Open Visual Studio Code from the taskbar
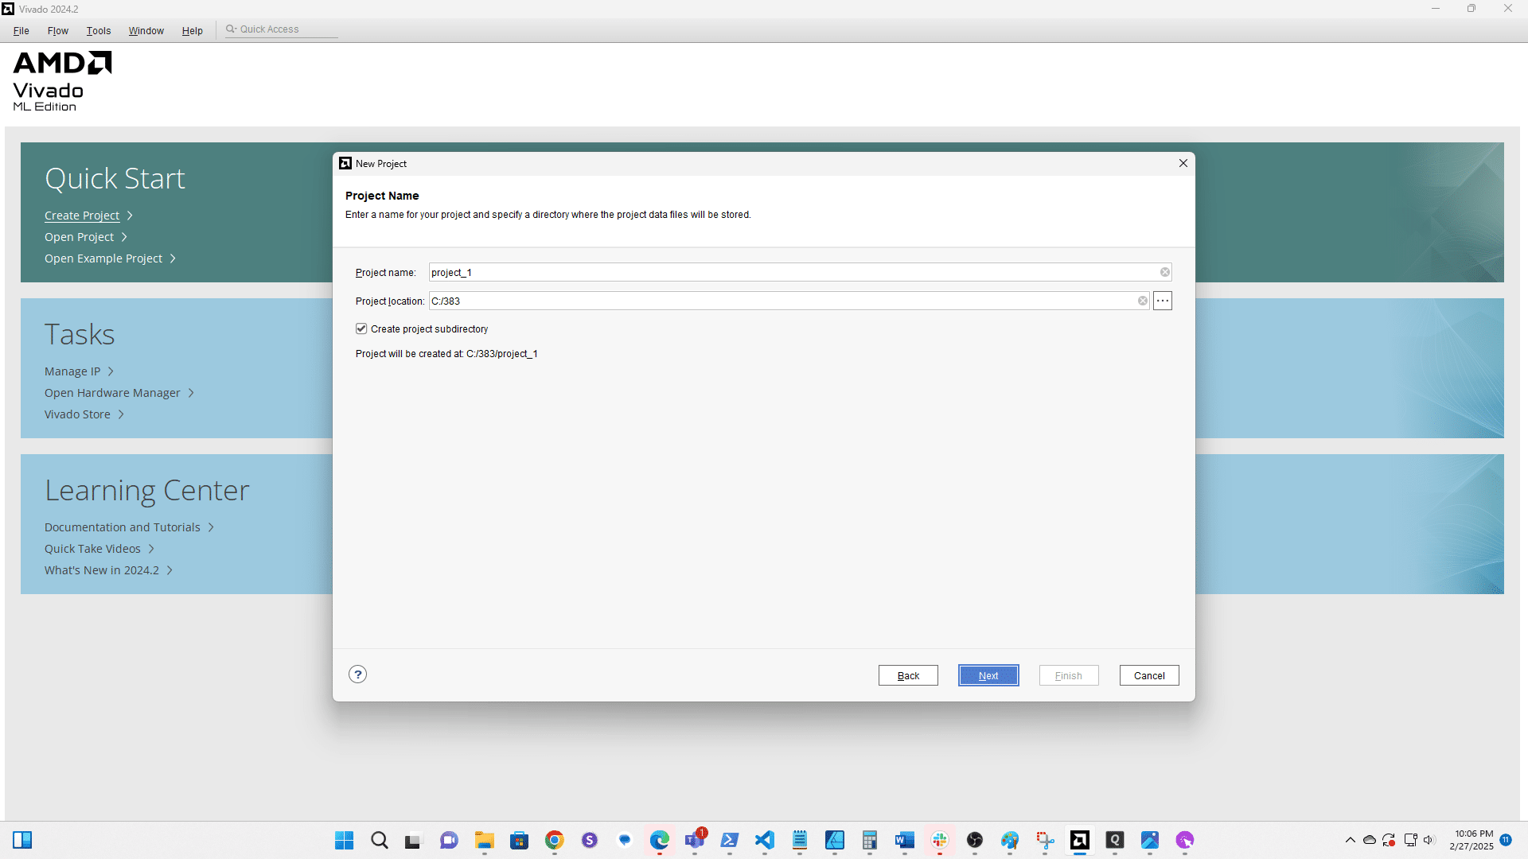The image size is (1528, 859). pyautogui.click(x=765, y=841)
